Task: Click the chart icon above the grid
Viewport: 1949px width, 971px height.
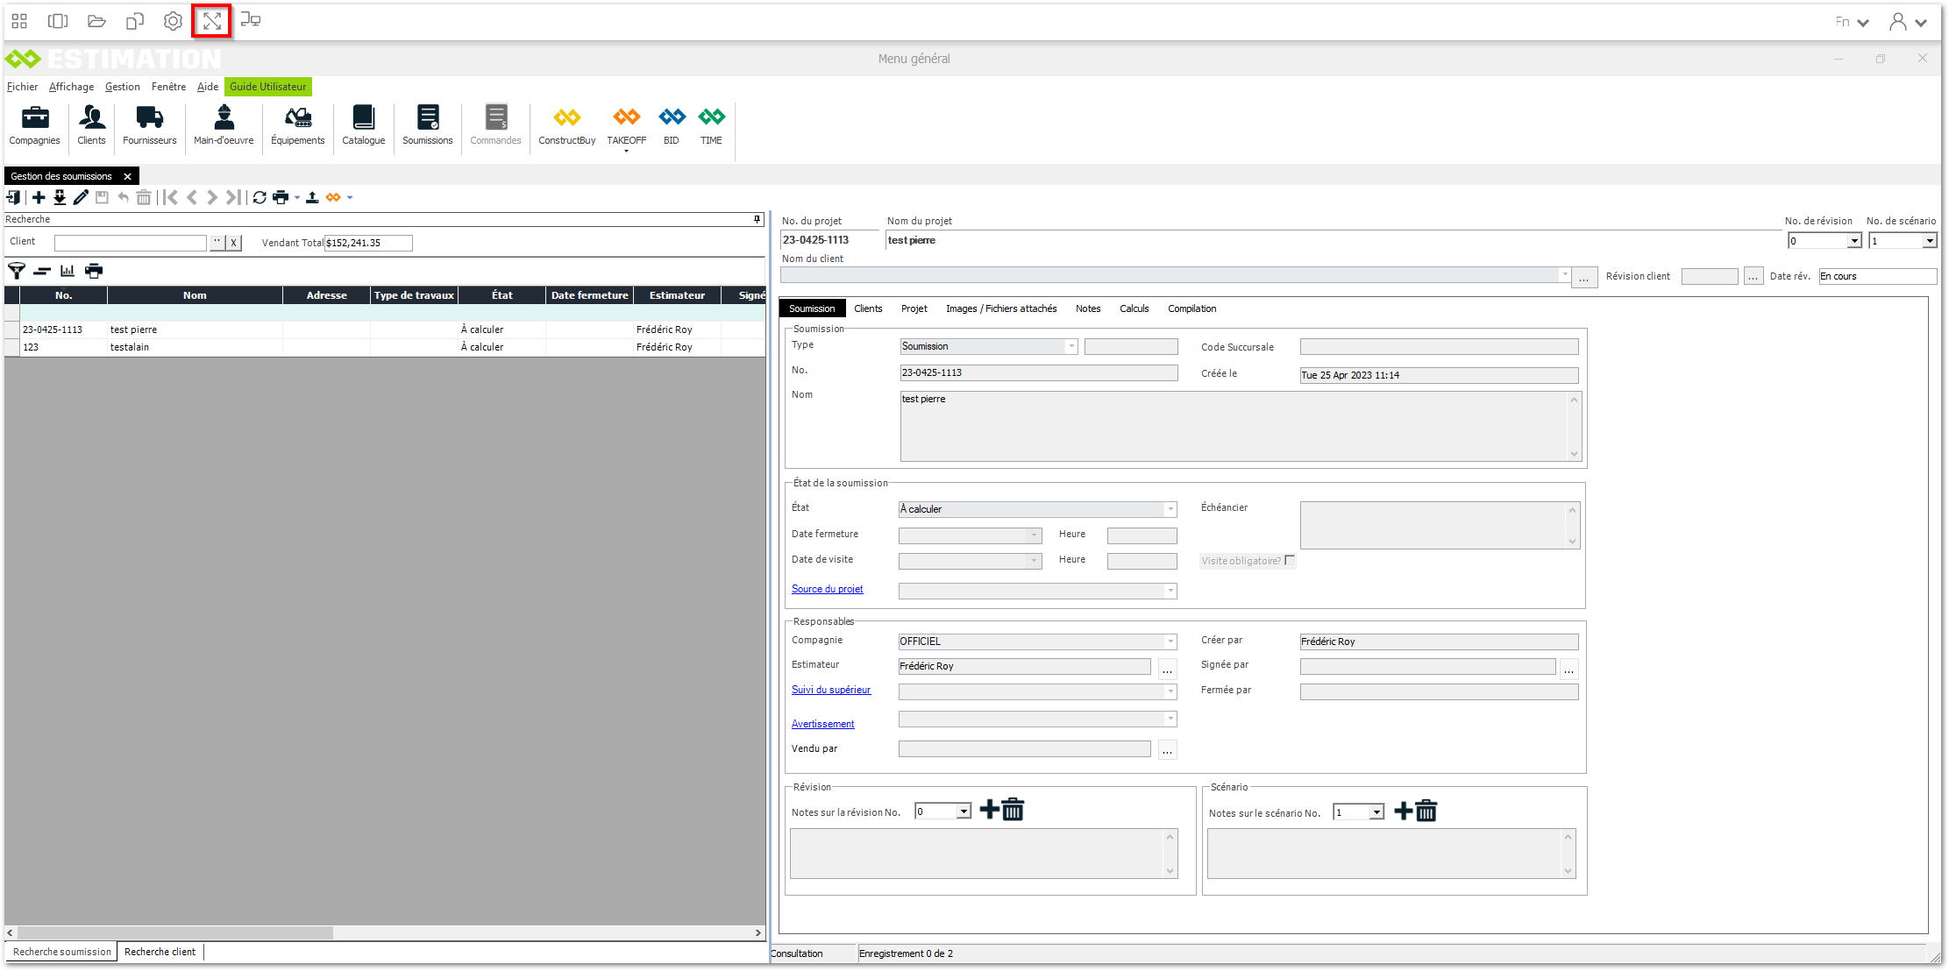Action: pos(68,271)
